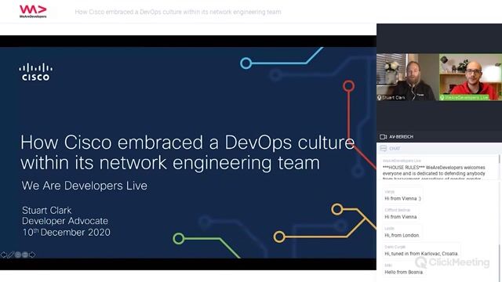Open the slide show all-slides button
The image size is (502, 282).
[18, 255]
